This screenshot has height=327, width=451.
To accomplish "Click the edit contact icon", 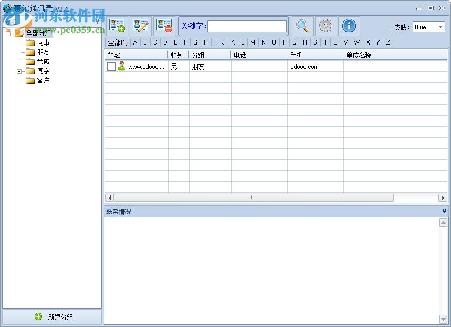I will tap(140, 26).
